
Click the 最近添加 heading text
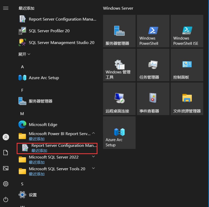(26, 8)
